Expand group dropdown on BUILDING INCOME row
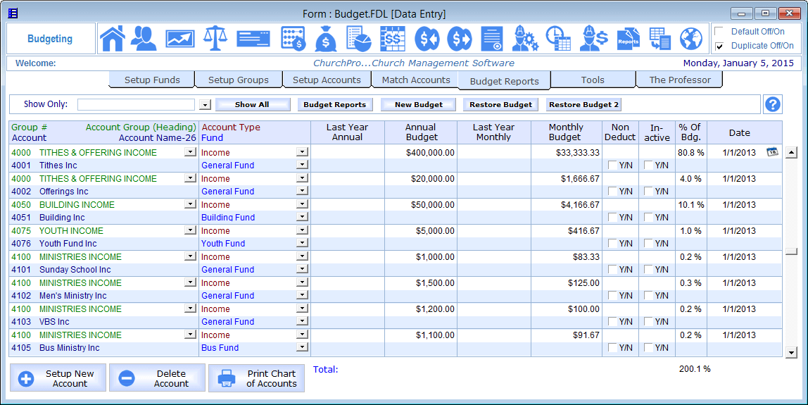808x405 pixels. point(190,204)
